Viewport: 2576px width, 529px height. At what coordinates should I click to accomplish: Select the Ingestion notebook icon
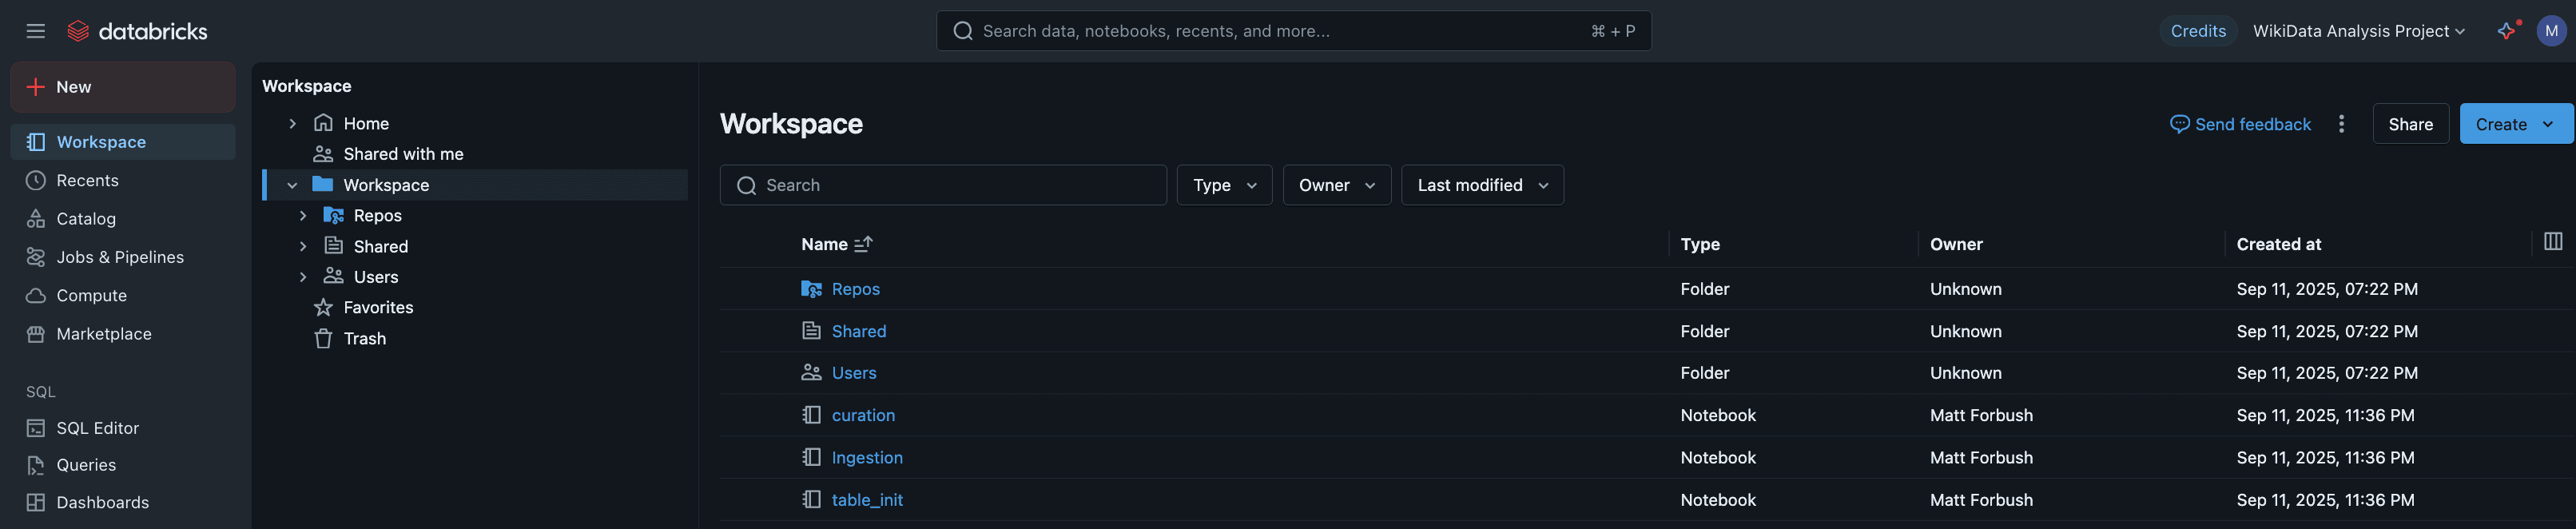coord(811,457)
